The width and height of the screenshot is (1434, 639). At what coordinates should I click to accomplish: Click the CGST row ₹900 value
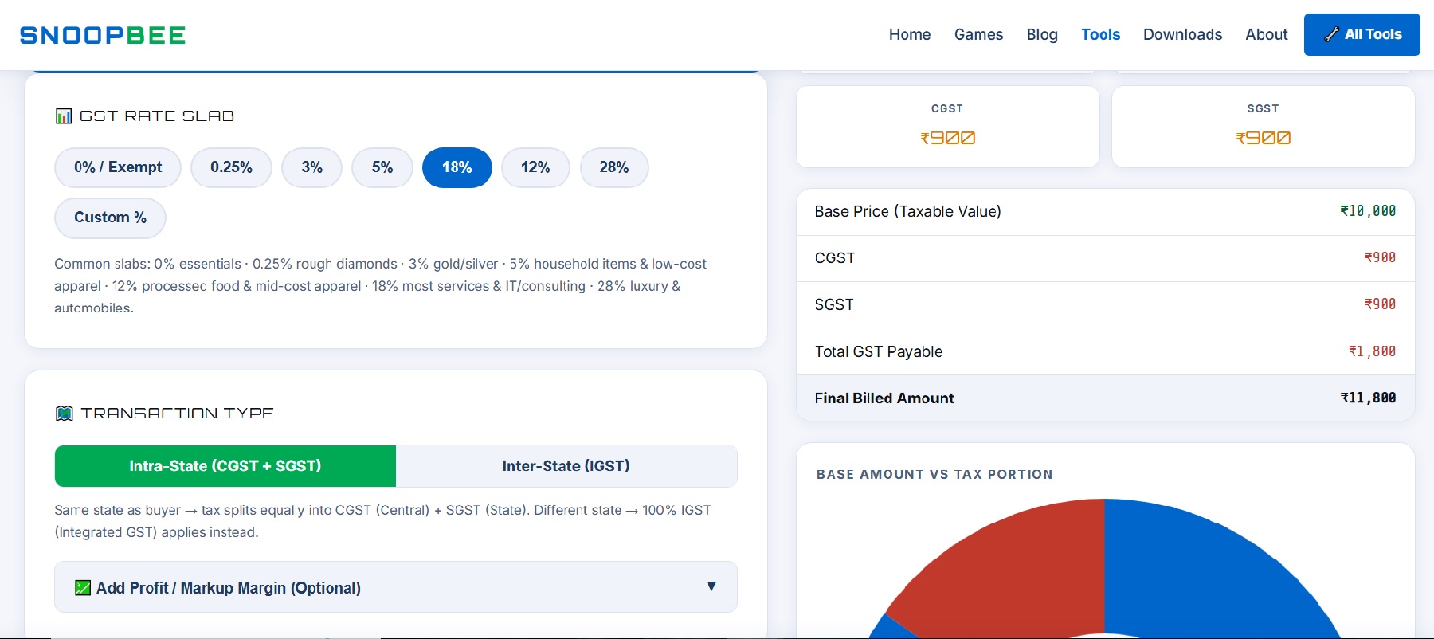1380,257
